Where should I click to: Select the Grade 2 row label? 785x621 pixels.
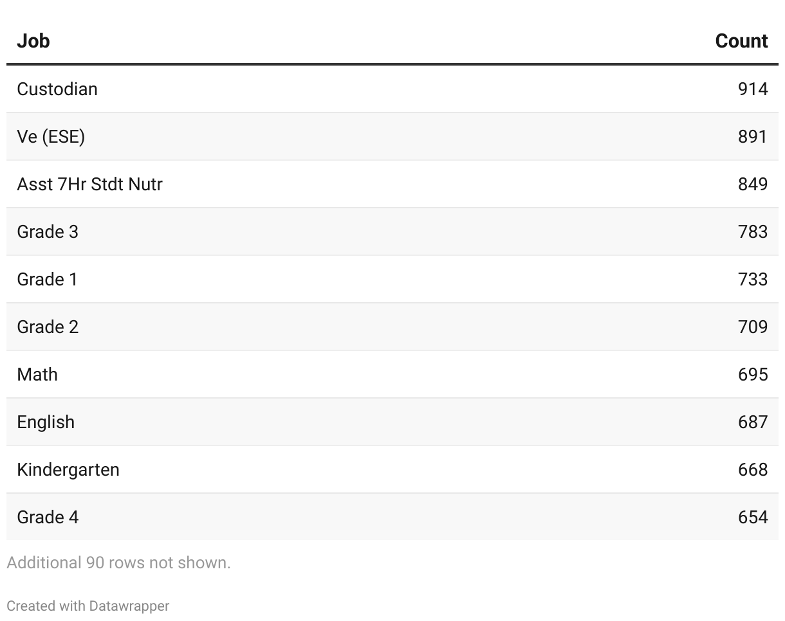point(48,327)
